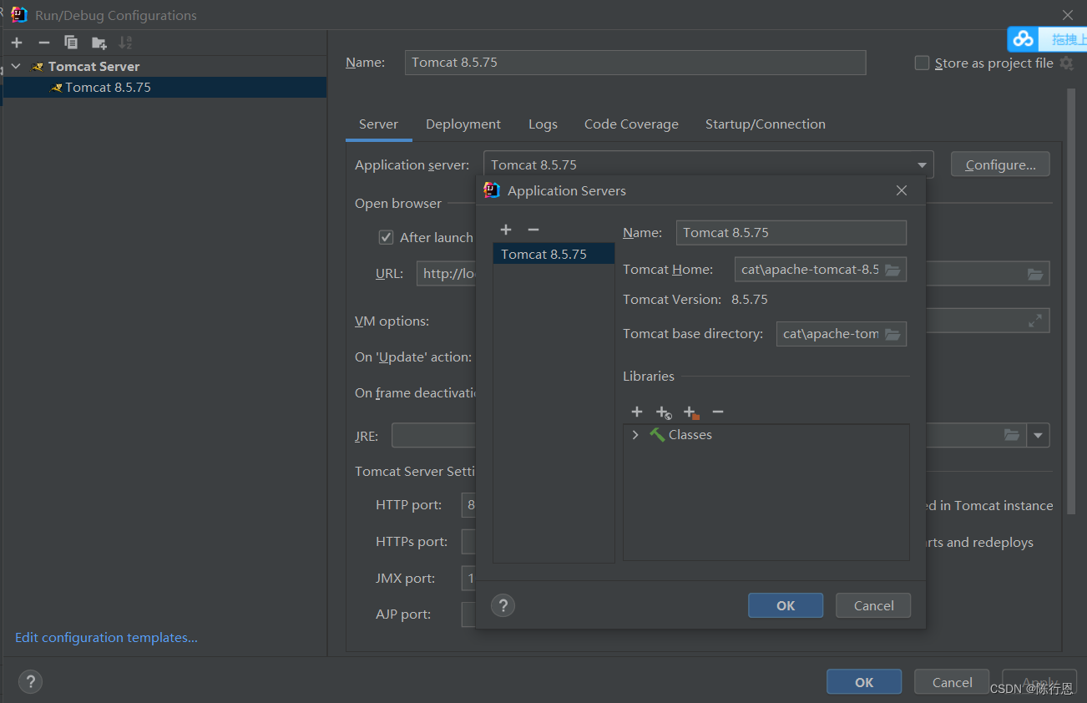Copy the Tomcat 8.5.75 configuration
This screenshot has height=703, width=1087.
point(71,42)
